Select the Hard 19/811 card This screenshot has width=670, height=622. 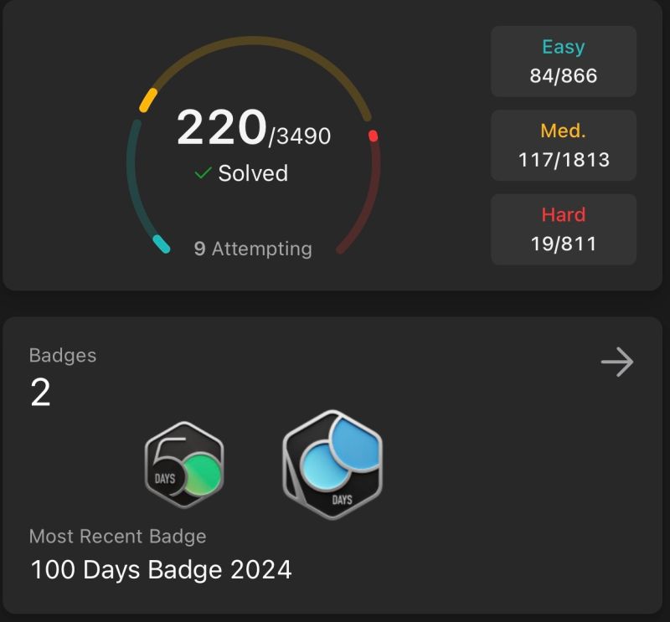click(563, 229)
